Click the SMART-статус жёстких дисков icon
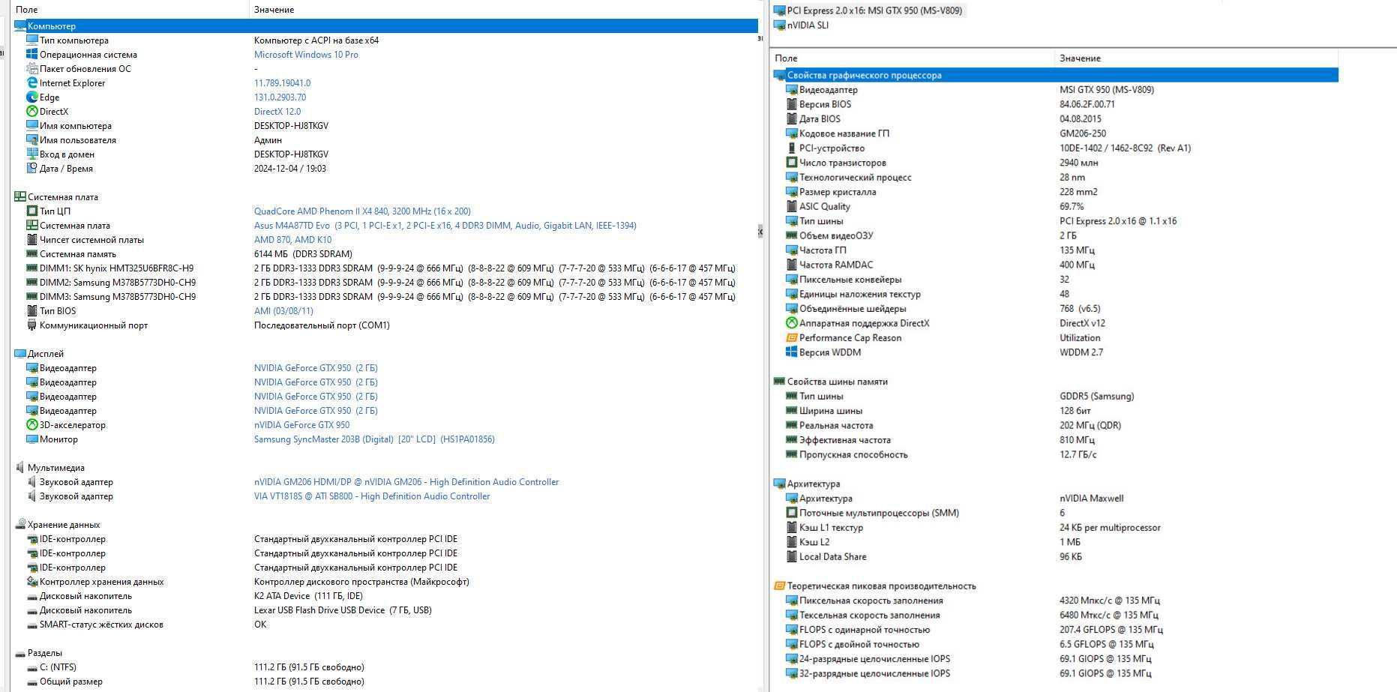Image resolution: width=1397 pixels, height=692 pixels. click(x=31, y=624)
